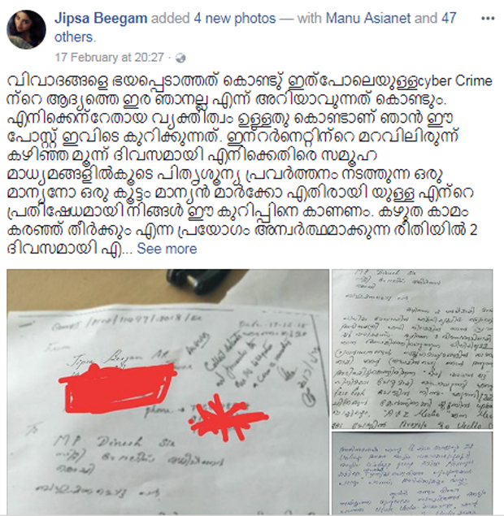Viewport: 504px width, 516px height.
Task: Click the MP Dinesh Sir handwritten line
Action: click(116, 441)
